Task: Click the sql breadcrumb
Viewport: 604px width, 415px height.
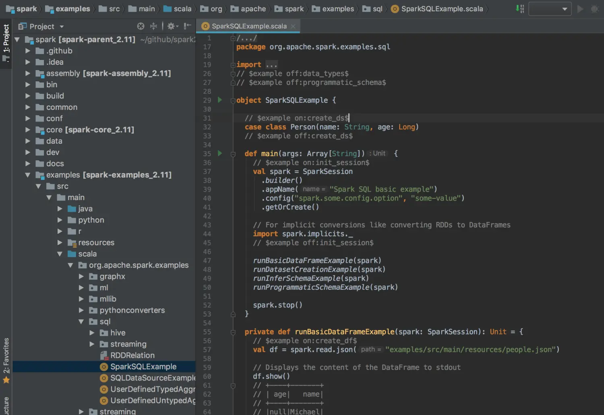Action: click(372, 9)
